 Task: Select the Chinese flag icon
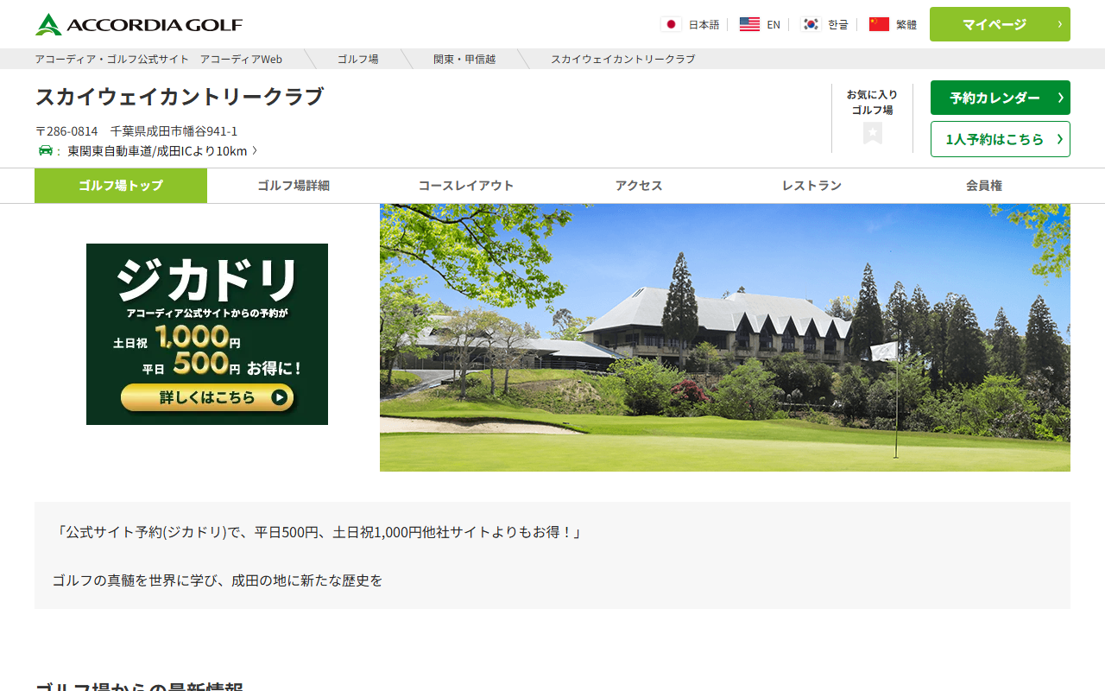879,24
